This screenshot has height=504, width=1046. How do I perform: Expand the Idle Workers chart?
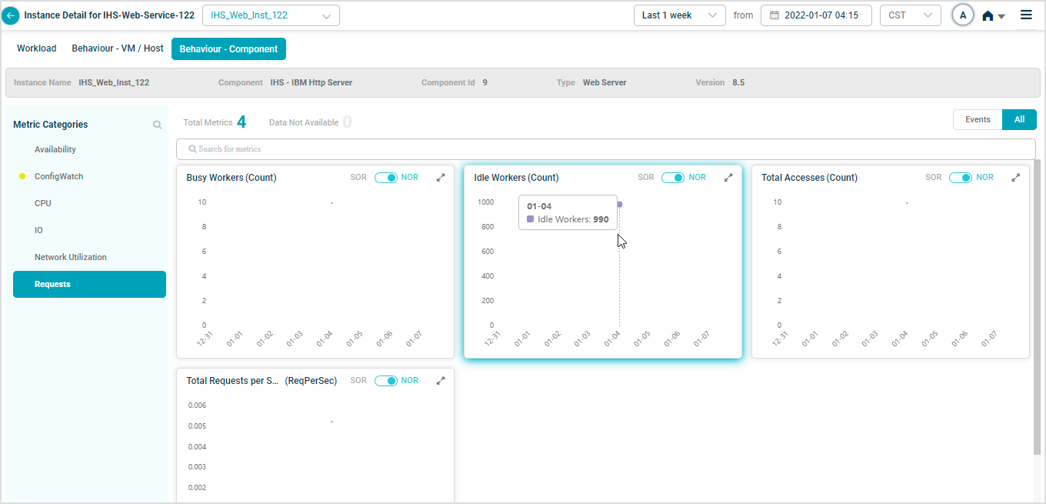point(728,178)
